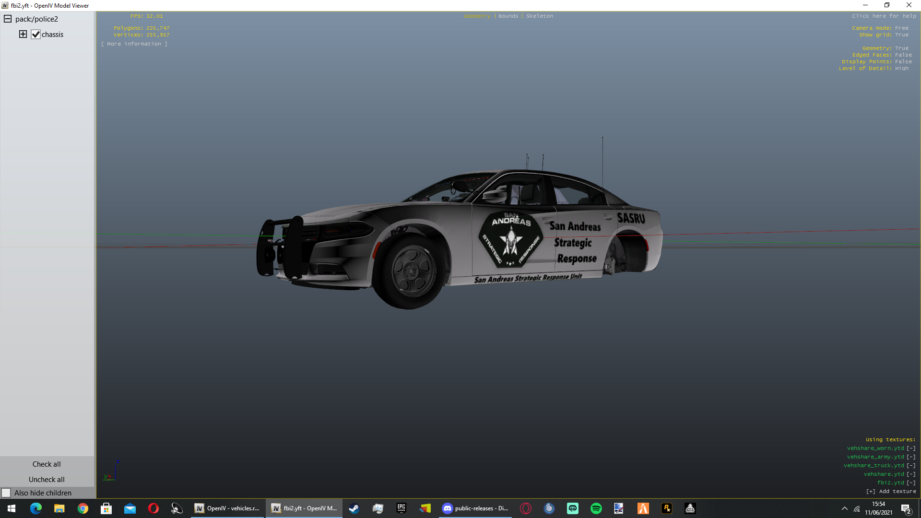The width and height of the screenshot is (921, 518).
Task: Expand the chassis tree node
Action: click(x=23, y=34)
